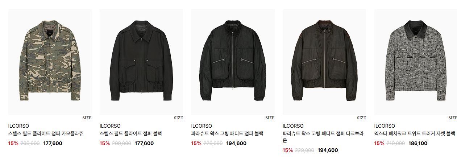Open the camouflage field flight jumper image
This screenshot has height=165, width=457.
point(50,62)
